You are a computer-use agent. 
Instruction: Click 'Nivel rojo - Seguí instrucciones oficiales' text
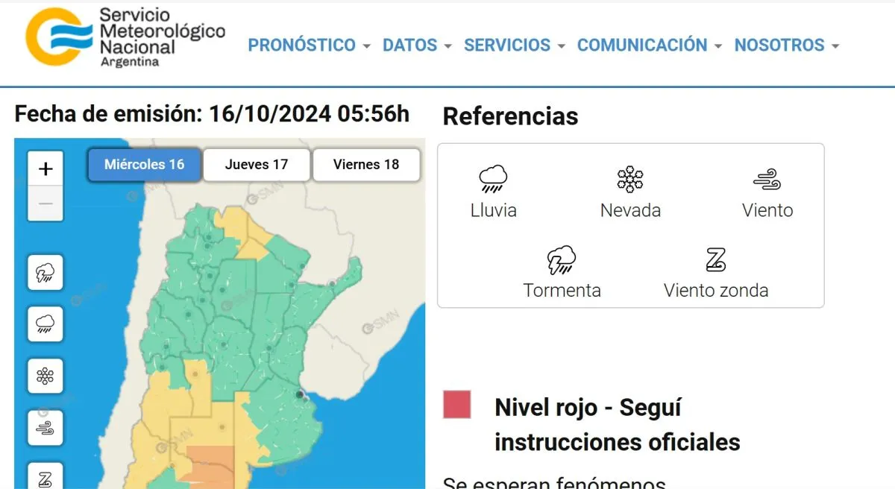click(x=618, y=425)
